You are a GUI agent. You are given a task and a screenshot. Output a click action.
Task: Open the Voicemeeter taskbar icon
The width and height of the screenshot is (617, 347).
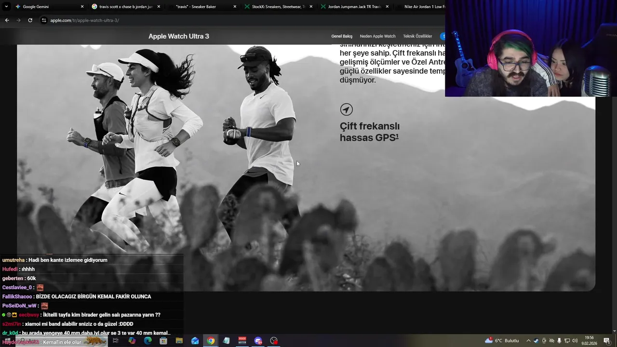tap(242, 341)
